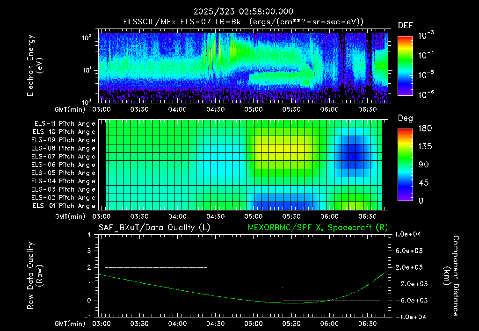Click GMT(min) label under electron energy spectrogram
Image resolution: width=479 pixels, height=331 pixels.
click(70, 109)
